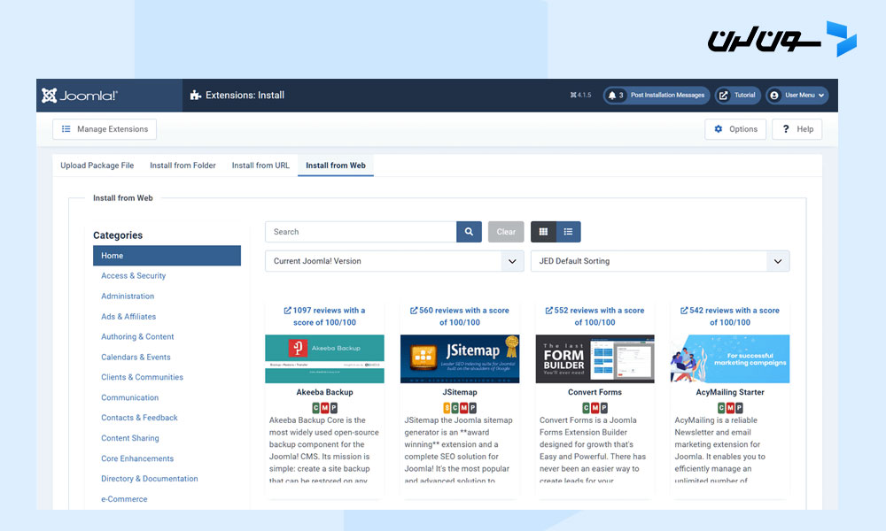Switch to list view layout
886x531 pixels.
569,232
